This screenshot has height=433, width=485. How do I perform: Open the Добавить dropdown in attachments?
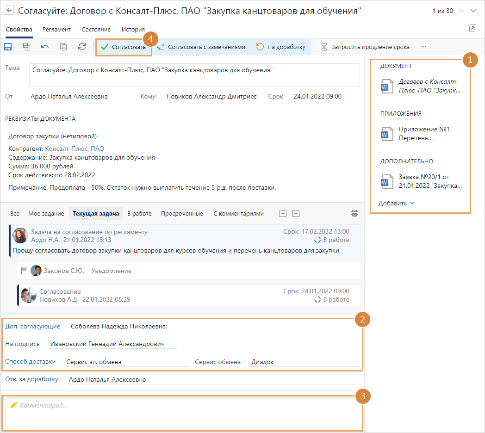(397, 203)
